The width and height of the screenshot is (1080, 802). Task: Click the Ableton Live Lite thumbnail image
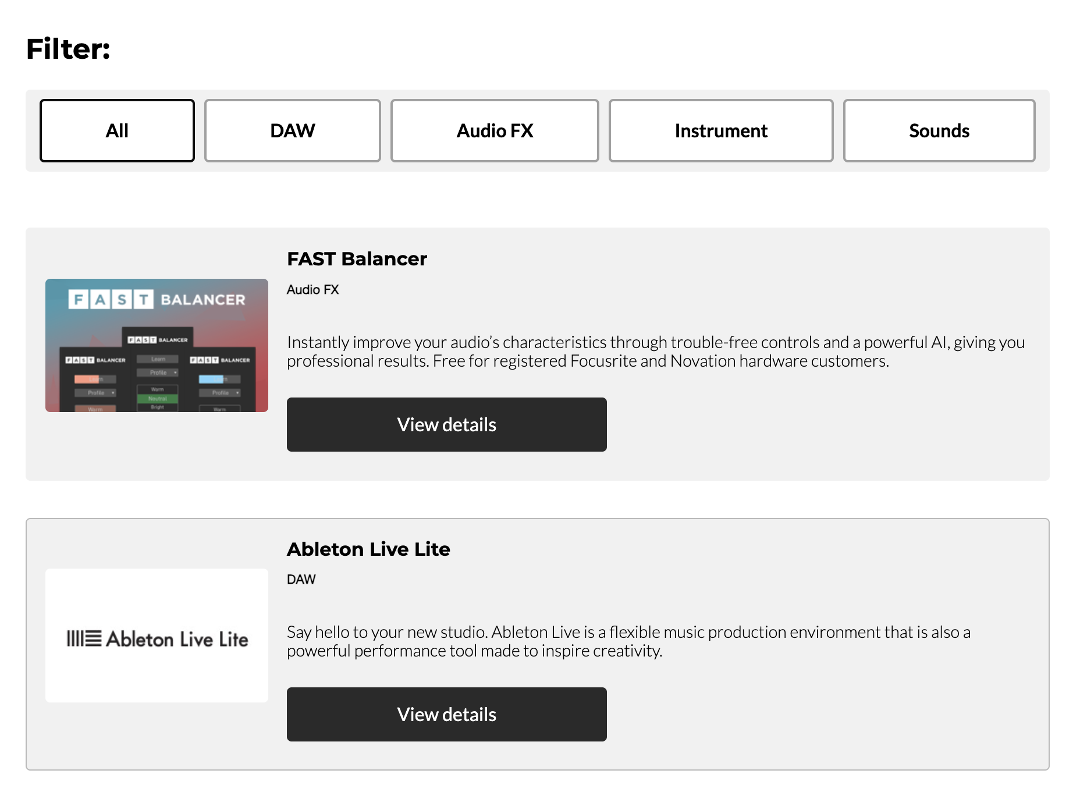pos(157,635)
